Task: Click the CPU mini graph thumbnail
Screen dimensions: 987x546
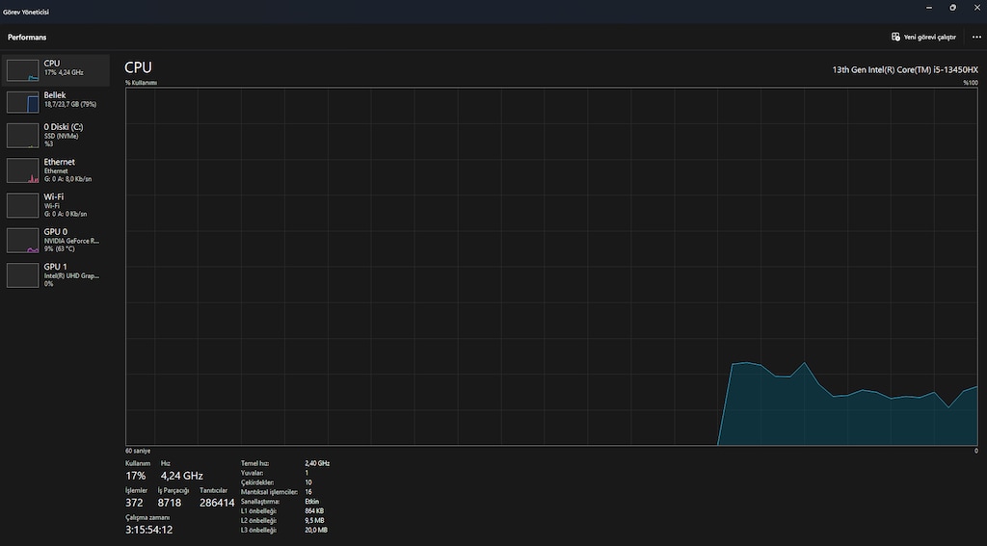Action: coord(23,70)
